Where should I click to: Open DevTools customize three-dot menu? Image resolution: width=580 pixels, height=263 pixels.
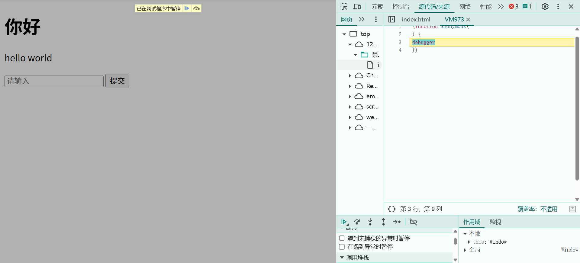558,7
